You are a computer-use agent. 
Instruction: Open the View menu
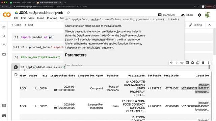pos(31,18)
